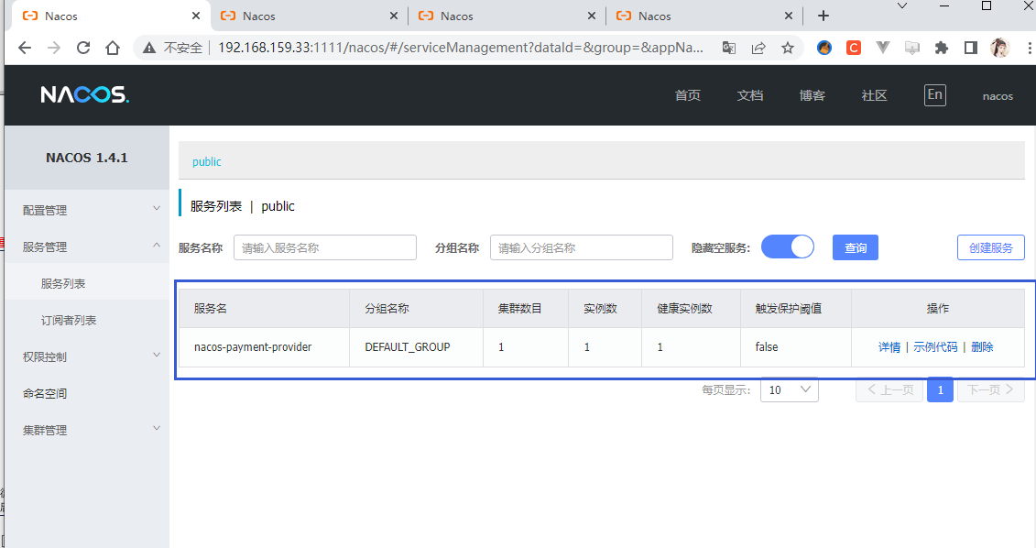Click the not-secure warning icon
This screenshot has height=548, width=1036.
click(149, 48)
